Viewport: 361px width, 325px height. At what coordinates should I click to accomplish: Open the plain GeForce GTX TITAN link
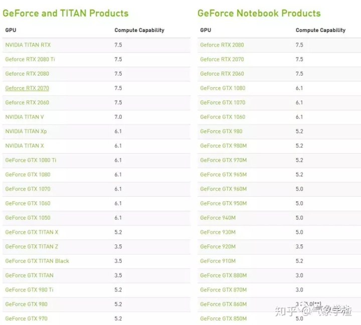pos(29,275)
